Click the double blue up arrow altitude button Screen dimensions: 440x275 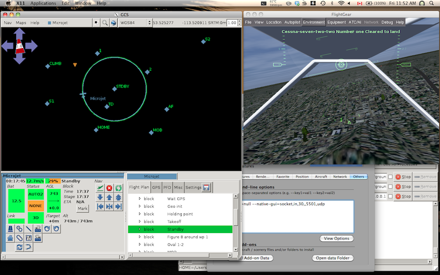pyautogui.click(x=118, y=197)
